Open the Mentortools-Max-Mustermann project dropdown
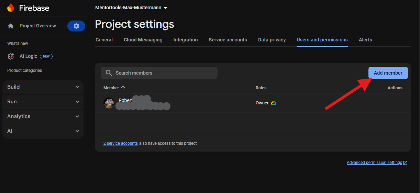The height and width of the screenshot is (193, 420). [x=131, y=8]
